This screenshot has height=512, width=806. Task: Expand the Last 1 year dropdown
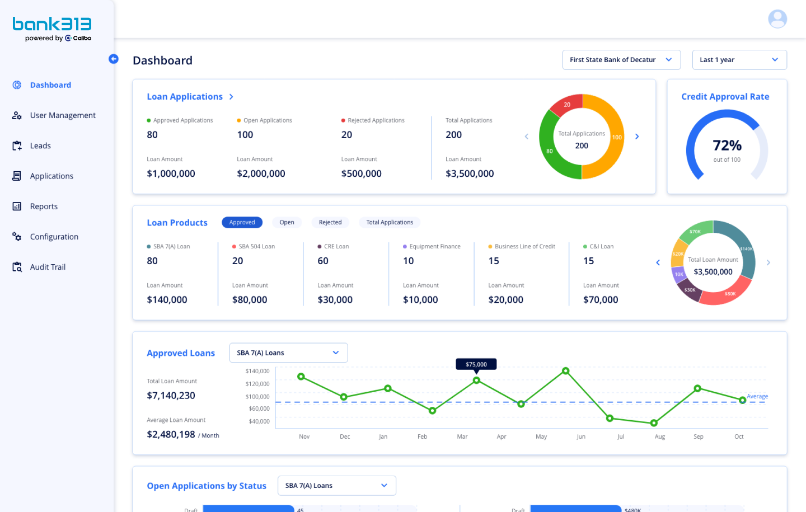coord(739,60)
